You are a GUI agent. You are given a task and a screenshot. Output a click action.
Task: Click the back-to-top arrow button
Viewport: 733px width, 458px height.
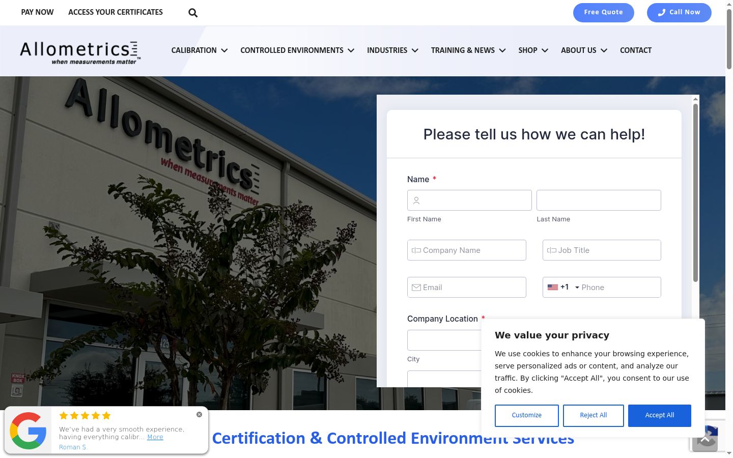coord(705,439)
